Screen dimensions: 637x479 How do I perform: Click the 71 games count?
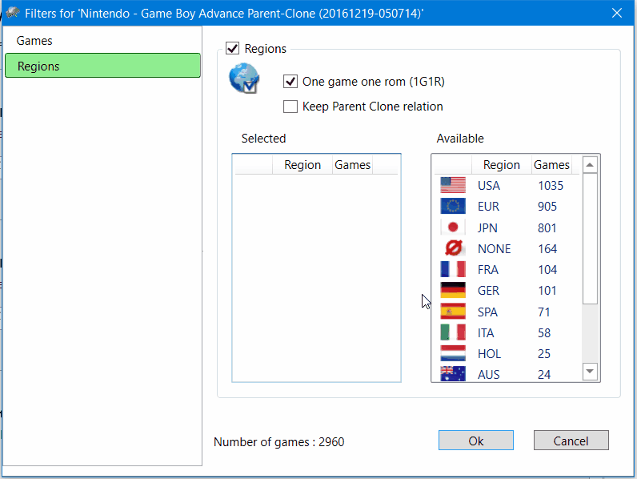[544, 312]
